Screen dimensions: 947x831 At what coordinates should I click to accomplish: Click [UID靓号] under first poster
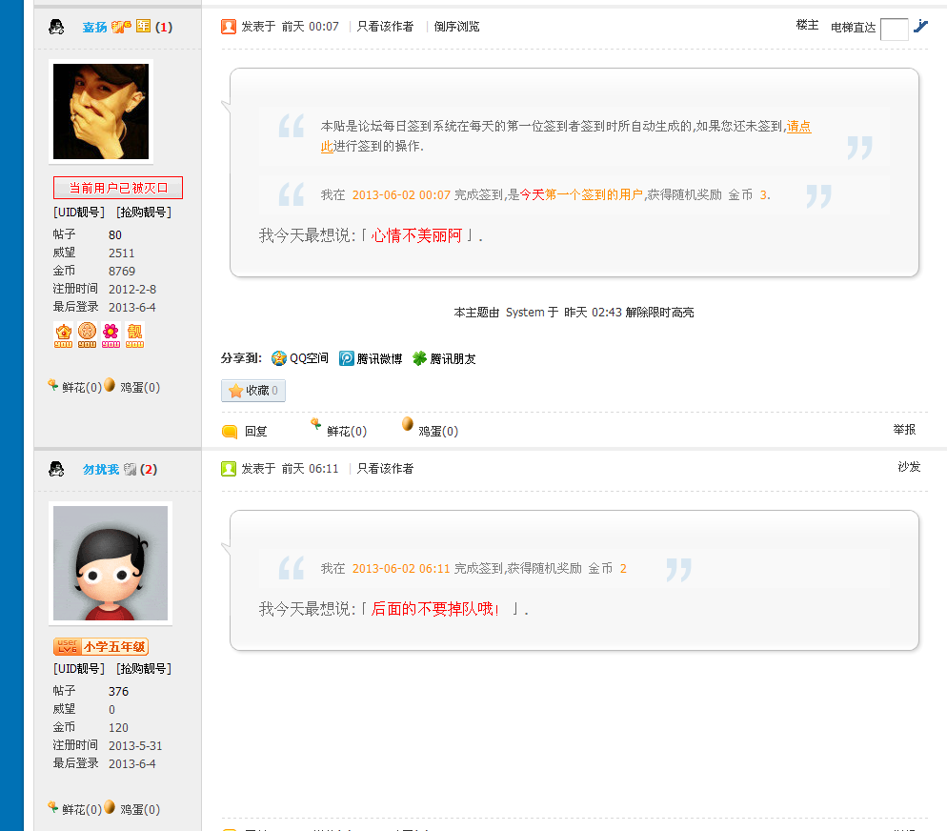click(79, 212)
